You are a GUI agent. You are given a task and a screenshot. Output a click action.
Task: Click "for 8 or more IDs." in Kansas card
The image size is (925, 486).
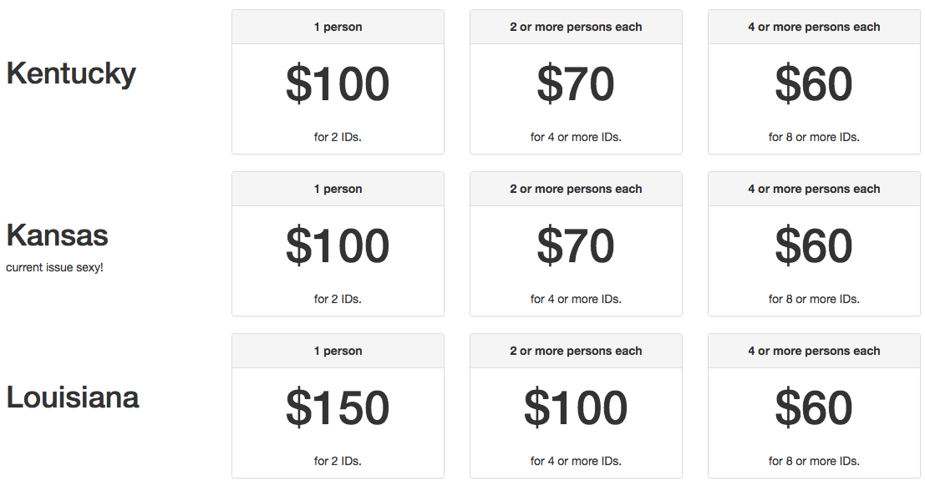[814, 299]
